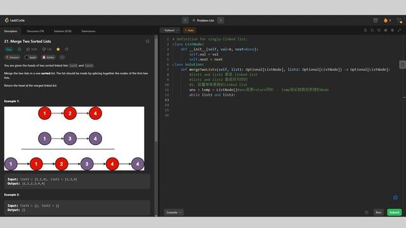Click the circle icon right of problem title

pyautogui.click(x=148, y=41)
